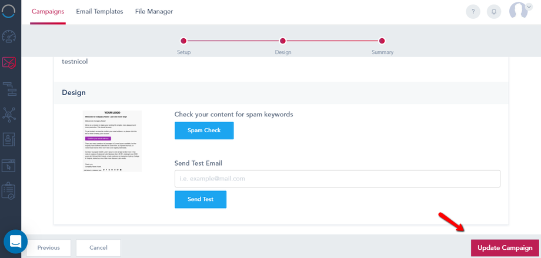
Task: Click the Send Test button
Action: tap(201, 199)
